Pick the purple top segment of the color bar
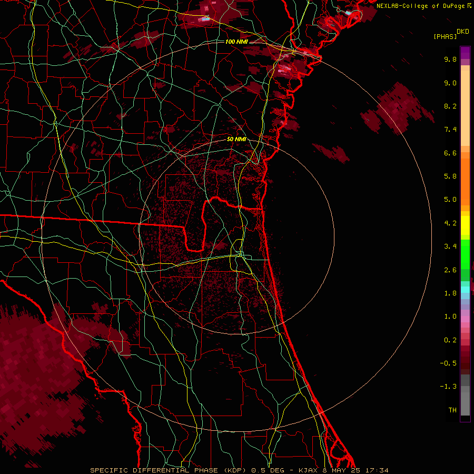The image size is (474, 474). [x=465, y=53]
